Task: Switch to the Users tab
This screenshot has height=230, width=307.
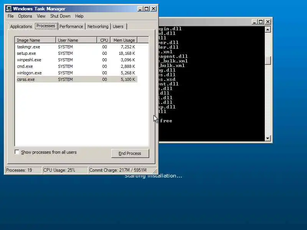Action: [x=118, y=26]
